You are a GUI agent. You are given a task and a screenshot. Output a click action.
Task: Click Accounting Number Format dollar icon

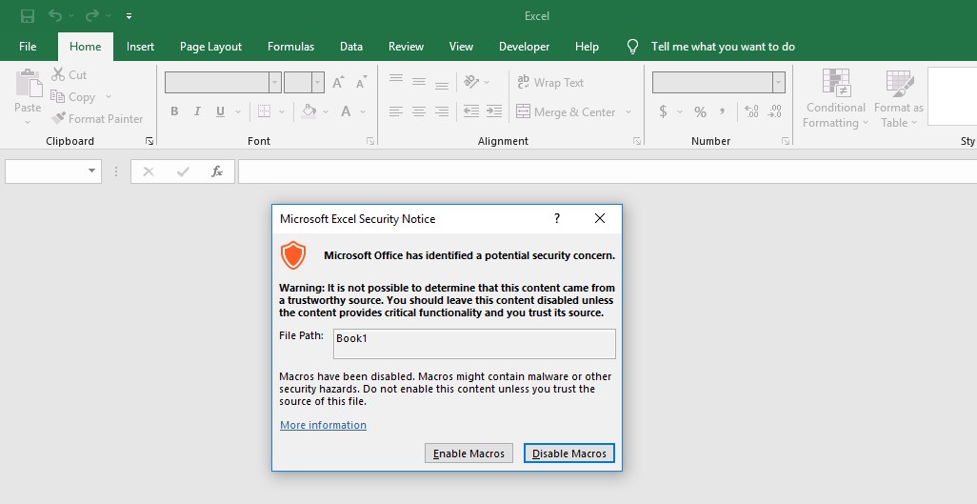click(x=663, y=111)
